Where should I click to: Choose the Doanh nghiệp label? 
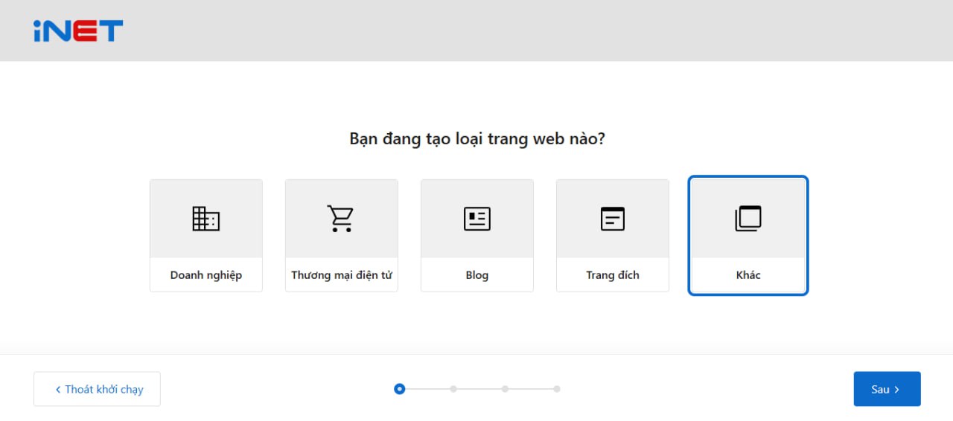[x=206, y=275]
